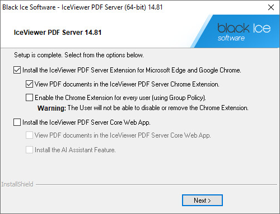Click the Setup is complete instruction text
The width and height of the screenshot is (280, 214).
tap(79, 55)
